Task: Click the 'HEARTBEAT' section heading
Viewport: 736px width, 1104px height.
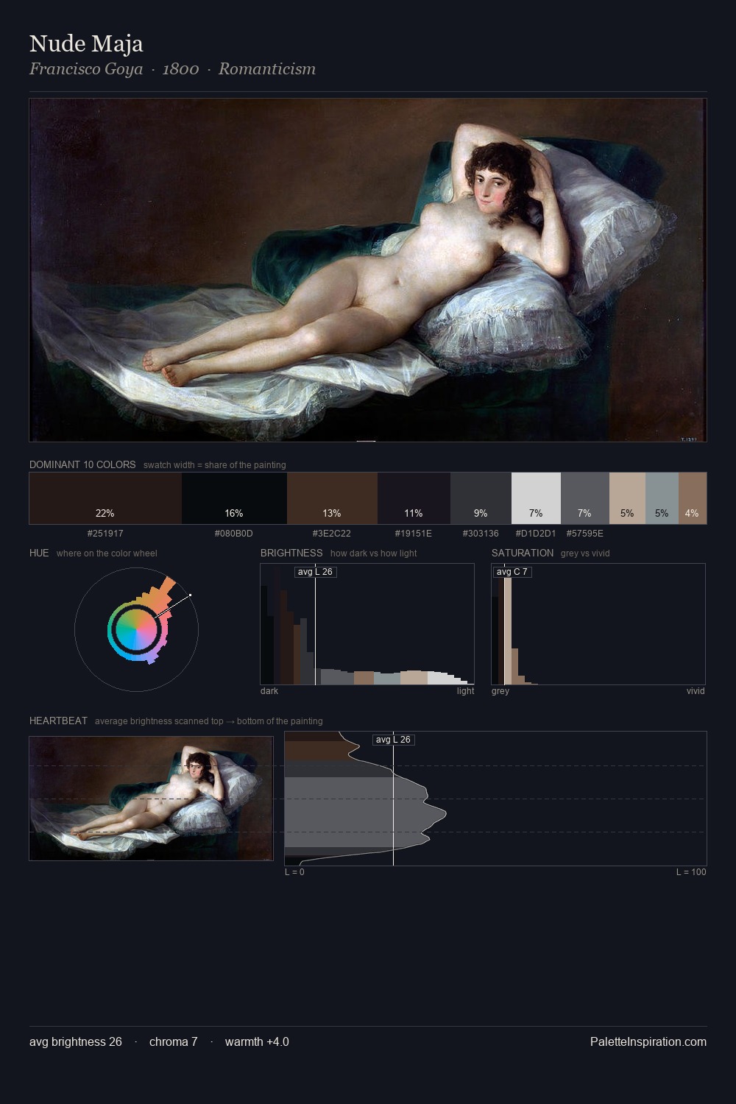Action: pos(58,721)
